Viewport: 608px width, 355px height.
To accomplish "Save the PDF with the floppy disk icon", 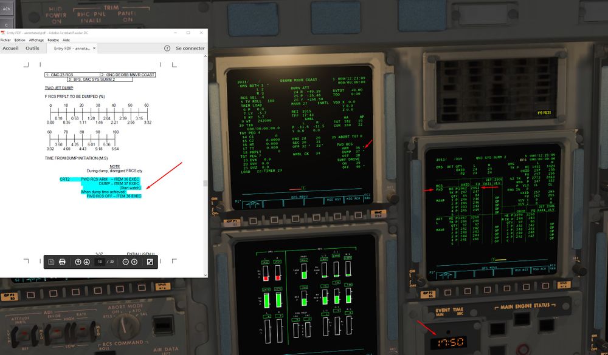I will pyautogui.click(x=51, y=262).
